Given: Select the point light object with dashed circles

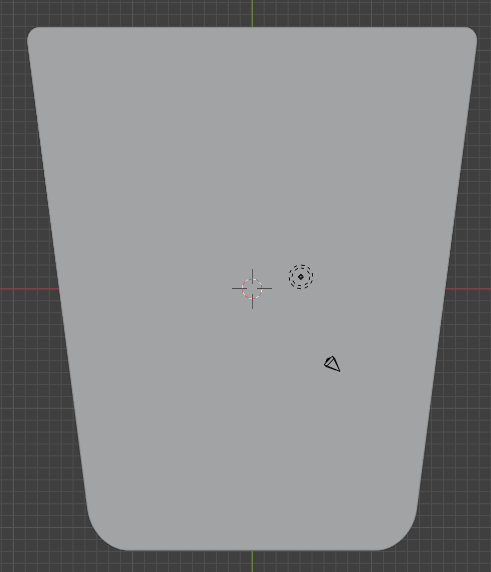Looking at the screenshot, I should (x=301, y=277).
